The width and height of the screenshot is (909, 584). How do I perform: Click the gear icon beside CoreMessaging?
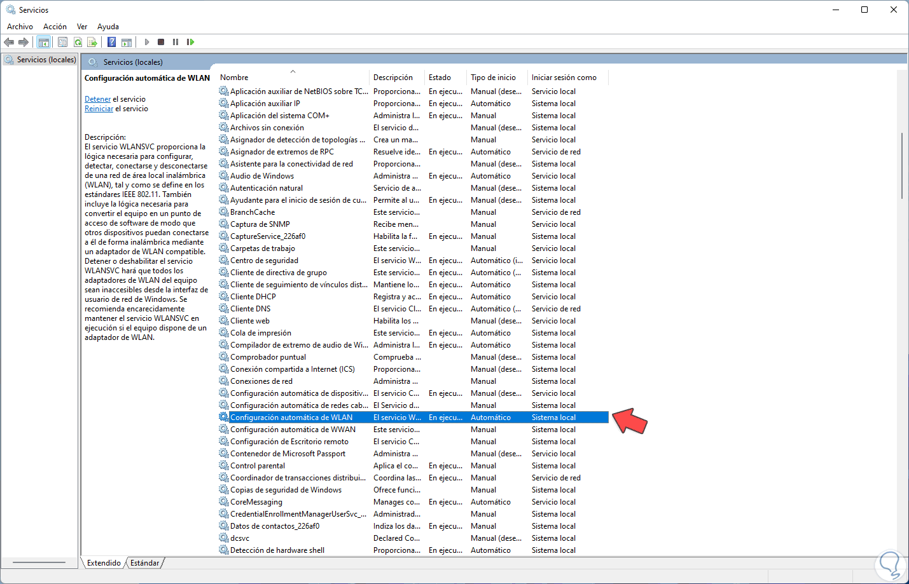(224, 502)
